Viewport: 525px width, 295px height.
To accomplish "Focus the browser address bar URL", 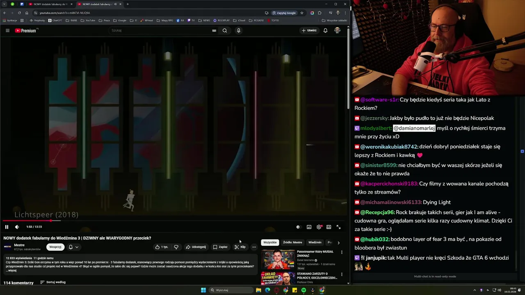I will click(65, 13).
